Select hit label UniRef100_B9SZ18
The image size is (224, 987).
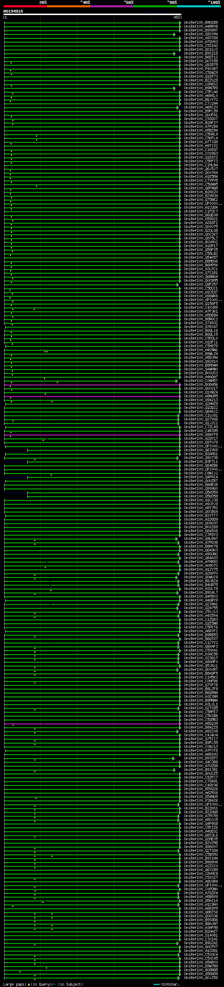coord(201,53)
